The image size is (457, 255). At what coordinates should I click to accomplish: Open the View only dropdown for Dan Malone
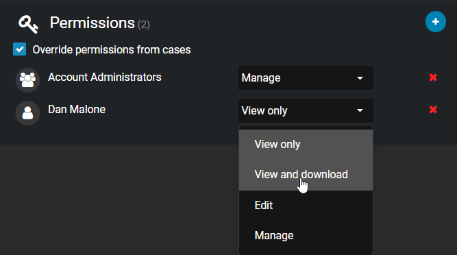click(x=306, y=111)
